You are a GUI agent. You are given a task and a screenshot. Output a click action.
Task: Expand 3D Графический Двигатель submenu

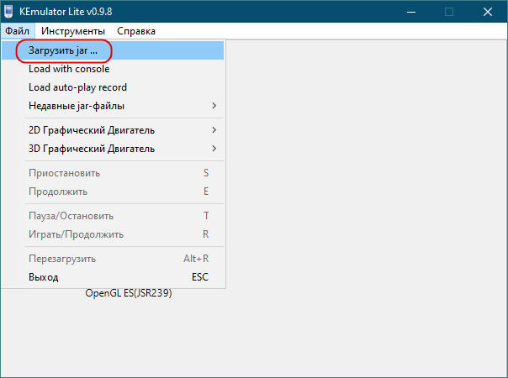pyautogui.click(x=113, y=149)
